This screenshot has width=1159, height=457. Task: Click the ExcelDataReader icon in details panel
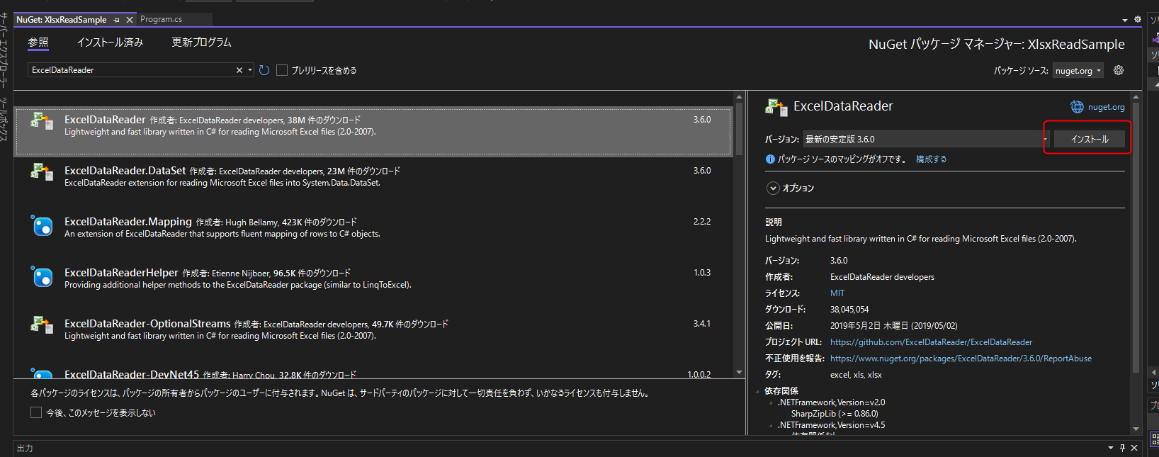point(776,108)
